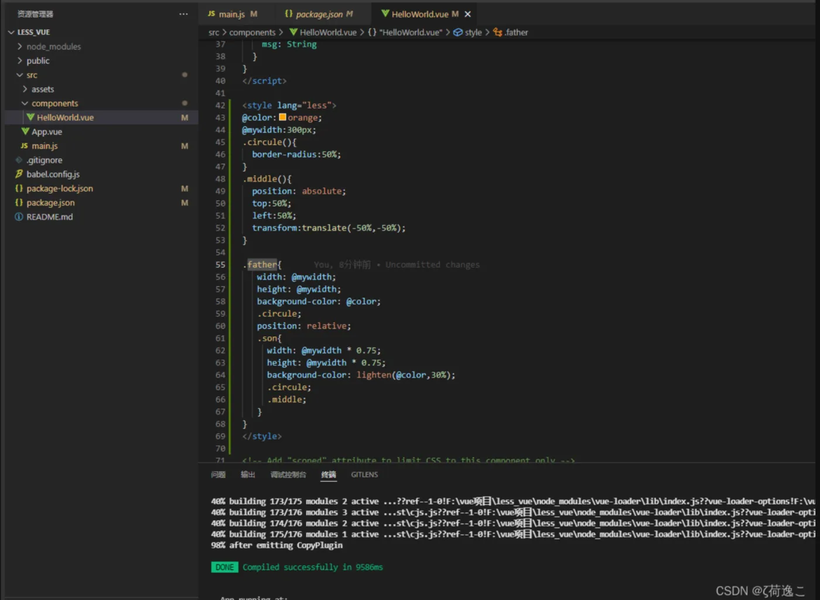Click the <style lang="less"> tag
This screenshot has height=600, width=820.
click(289, 105)
